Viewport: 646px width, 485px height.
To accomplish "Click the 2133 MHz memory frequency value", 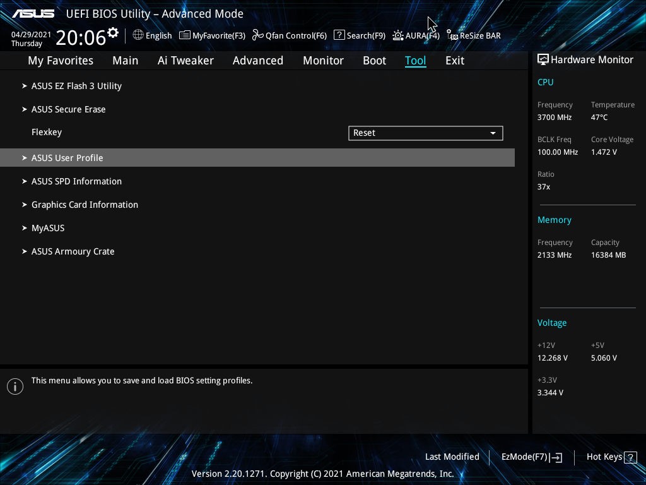I will (555, 255).
